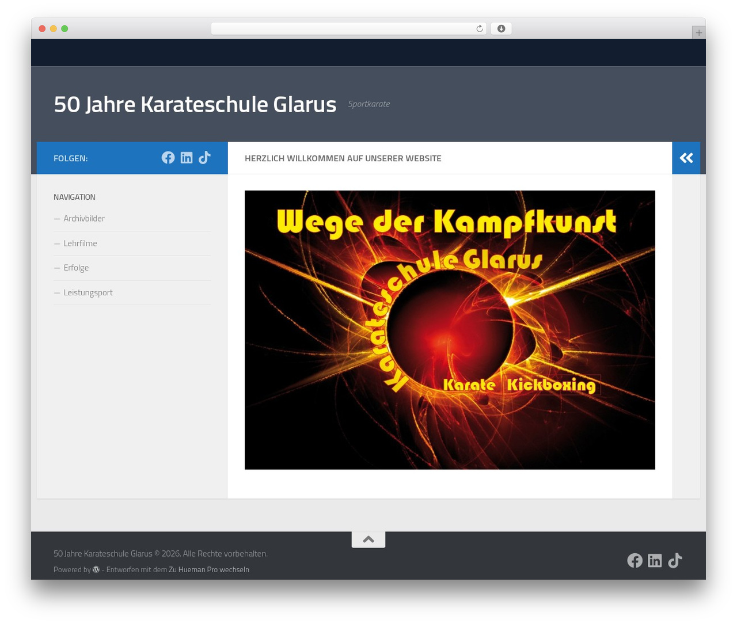This screenshot has height=624, width=737.
Task: Reload the page with the browser refresh icon
Action: coord(480,29)
